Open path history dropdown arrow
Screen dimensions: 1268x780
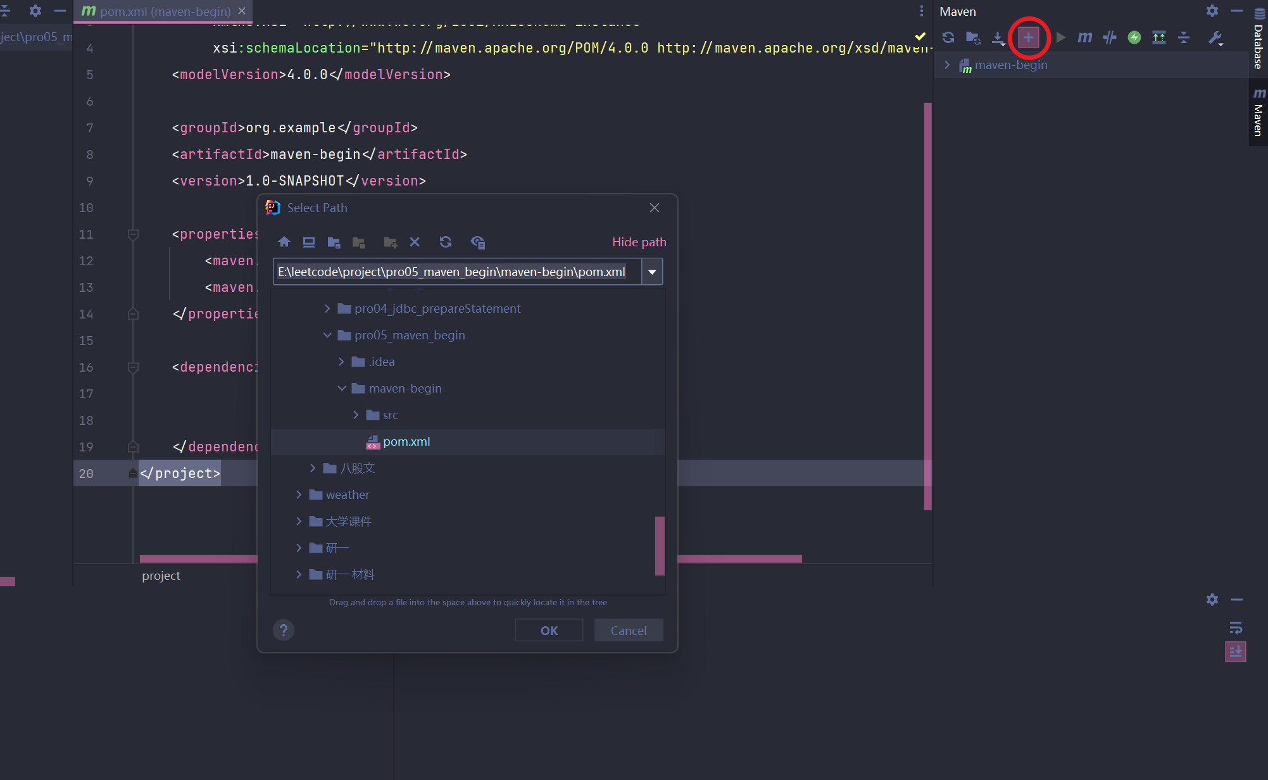tap(652, 272)
